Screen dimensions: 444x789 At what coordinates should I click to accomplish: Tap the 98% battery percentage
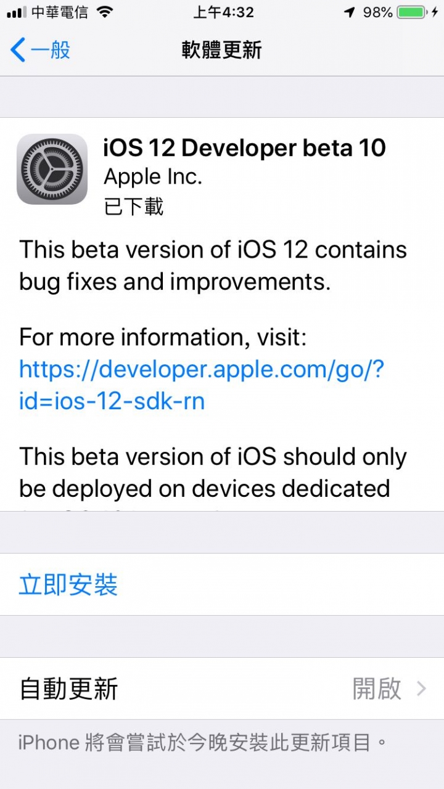pyautogui.click(x=377, y=12)
